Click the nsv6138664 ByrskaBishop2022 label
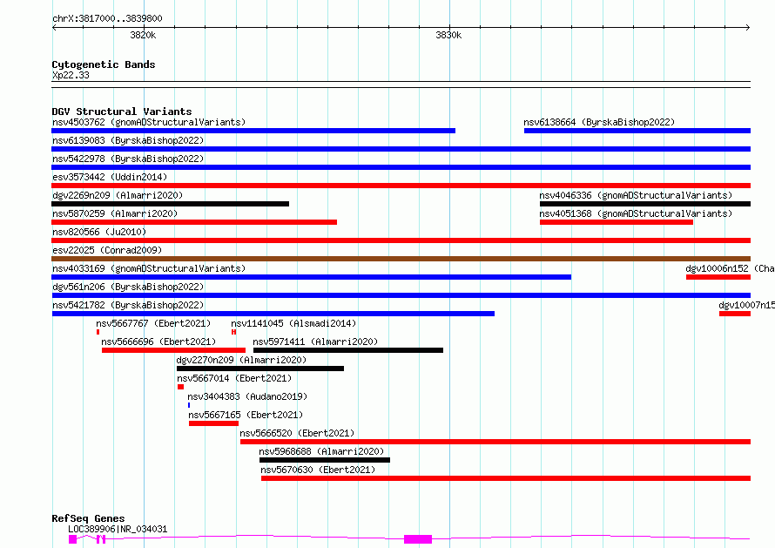Viewport: 775px width, 548px height. (x=599, y=122)
